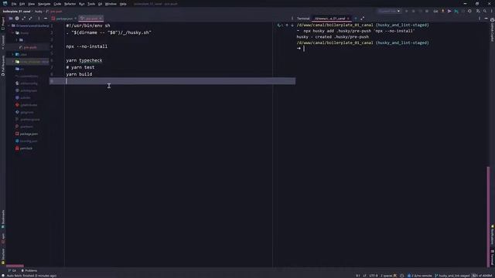Click the Terminal panel label

(303, 19)
